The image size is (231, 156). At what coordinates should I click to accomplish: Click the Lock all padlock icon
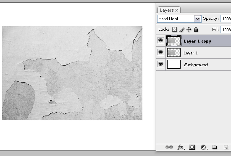(x=196, y=30)
